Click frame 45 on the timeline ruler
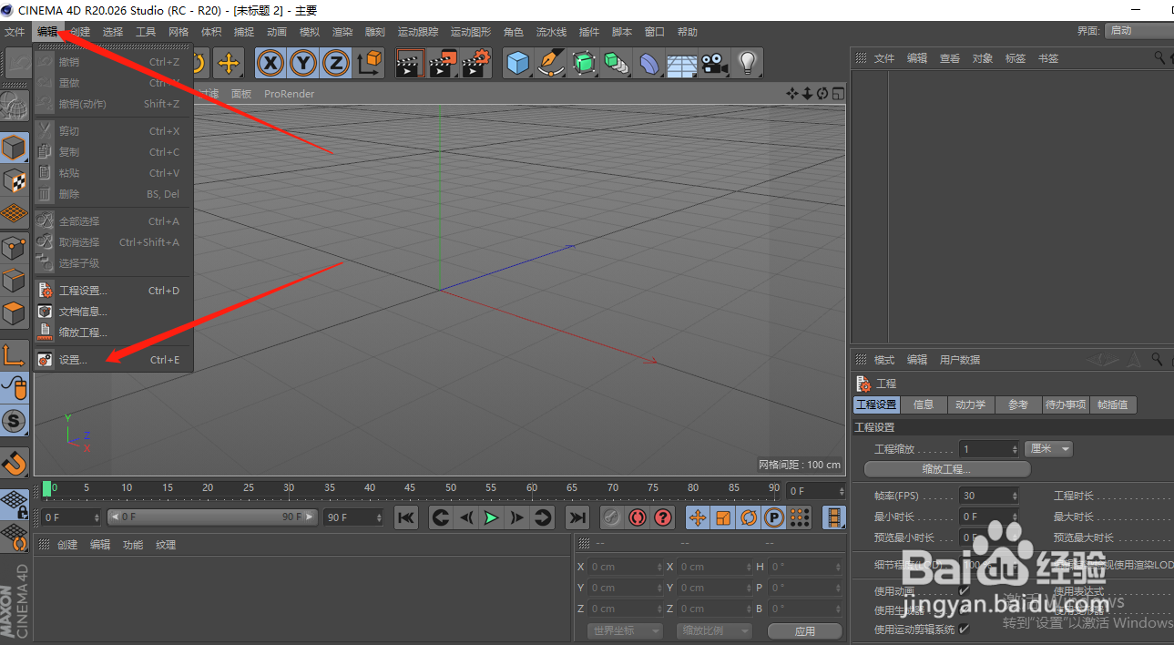 (x=410, y=488)
